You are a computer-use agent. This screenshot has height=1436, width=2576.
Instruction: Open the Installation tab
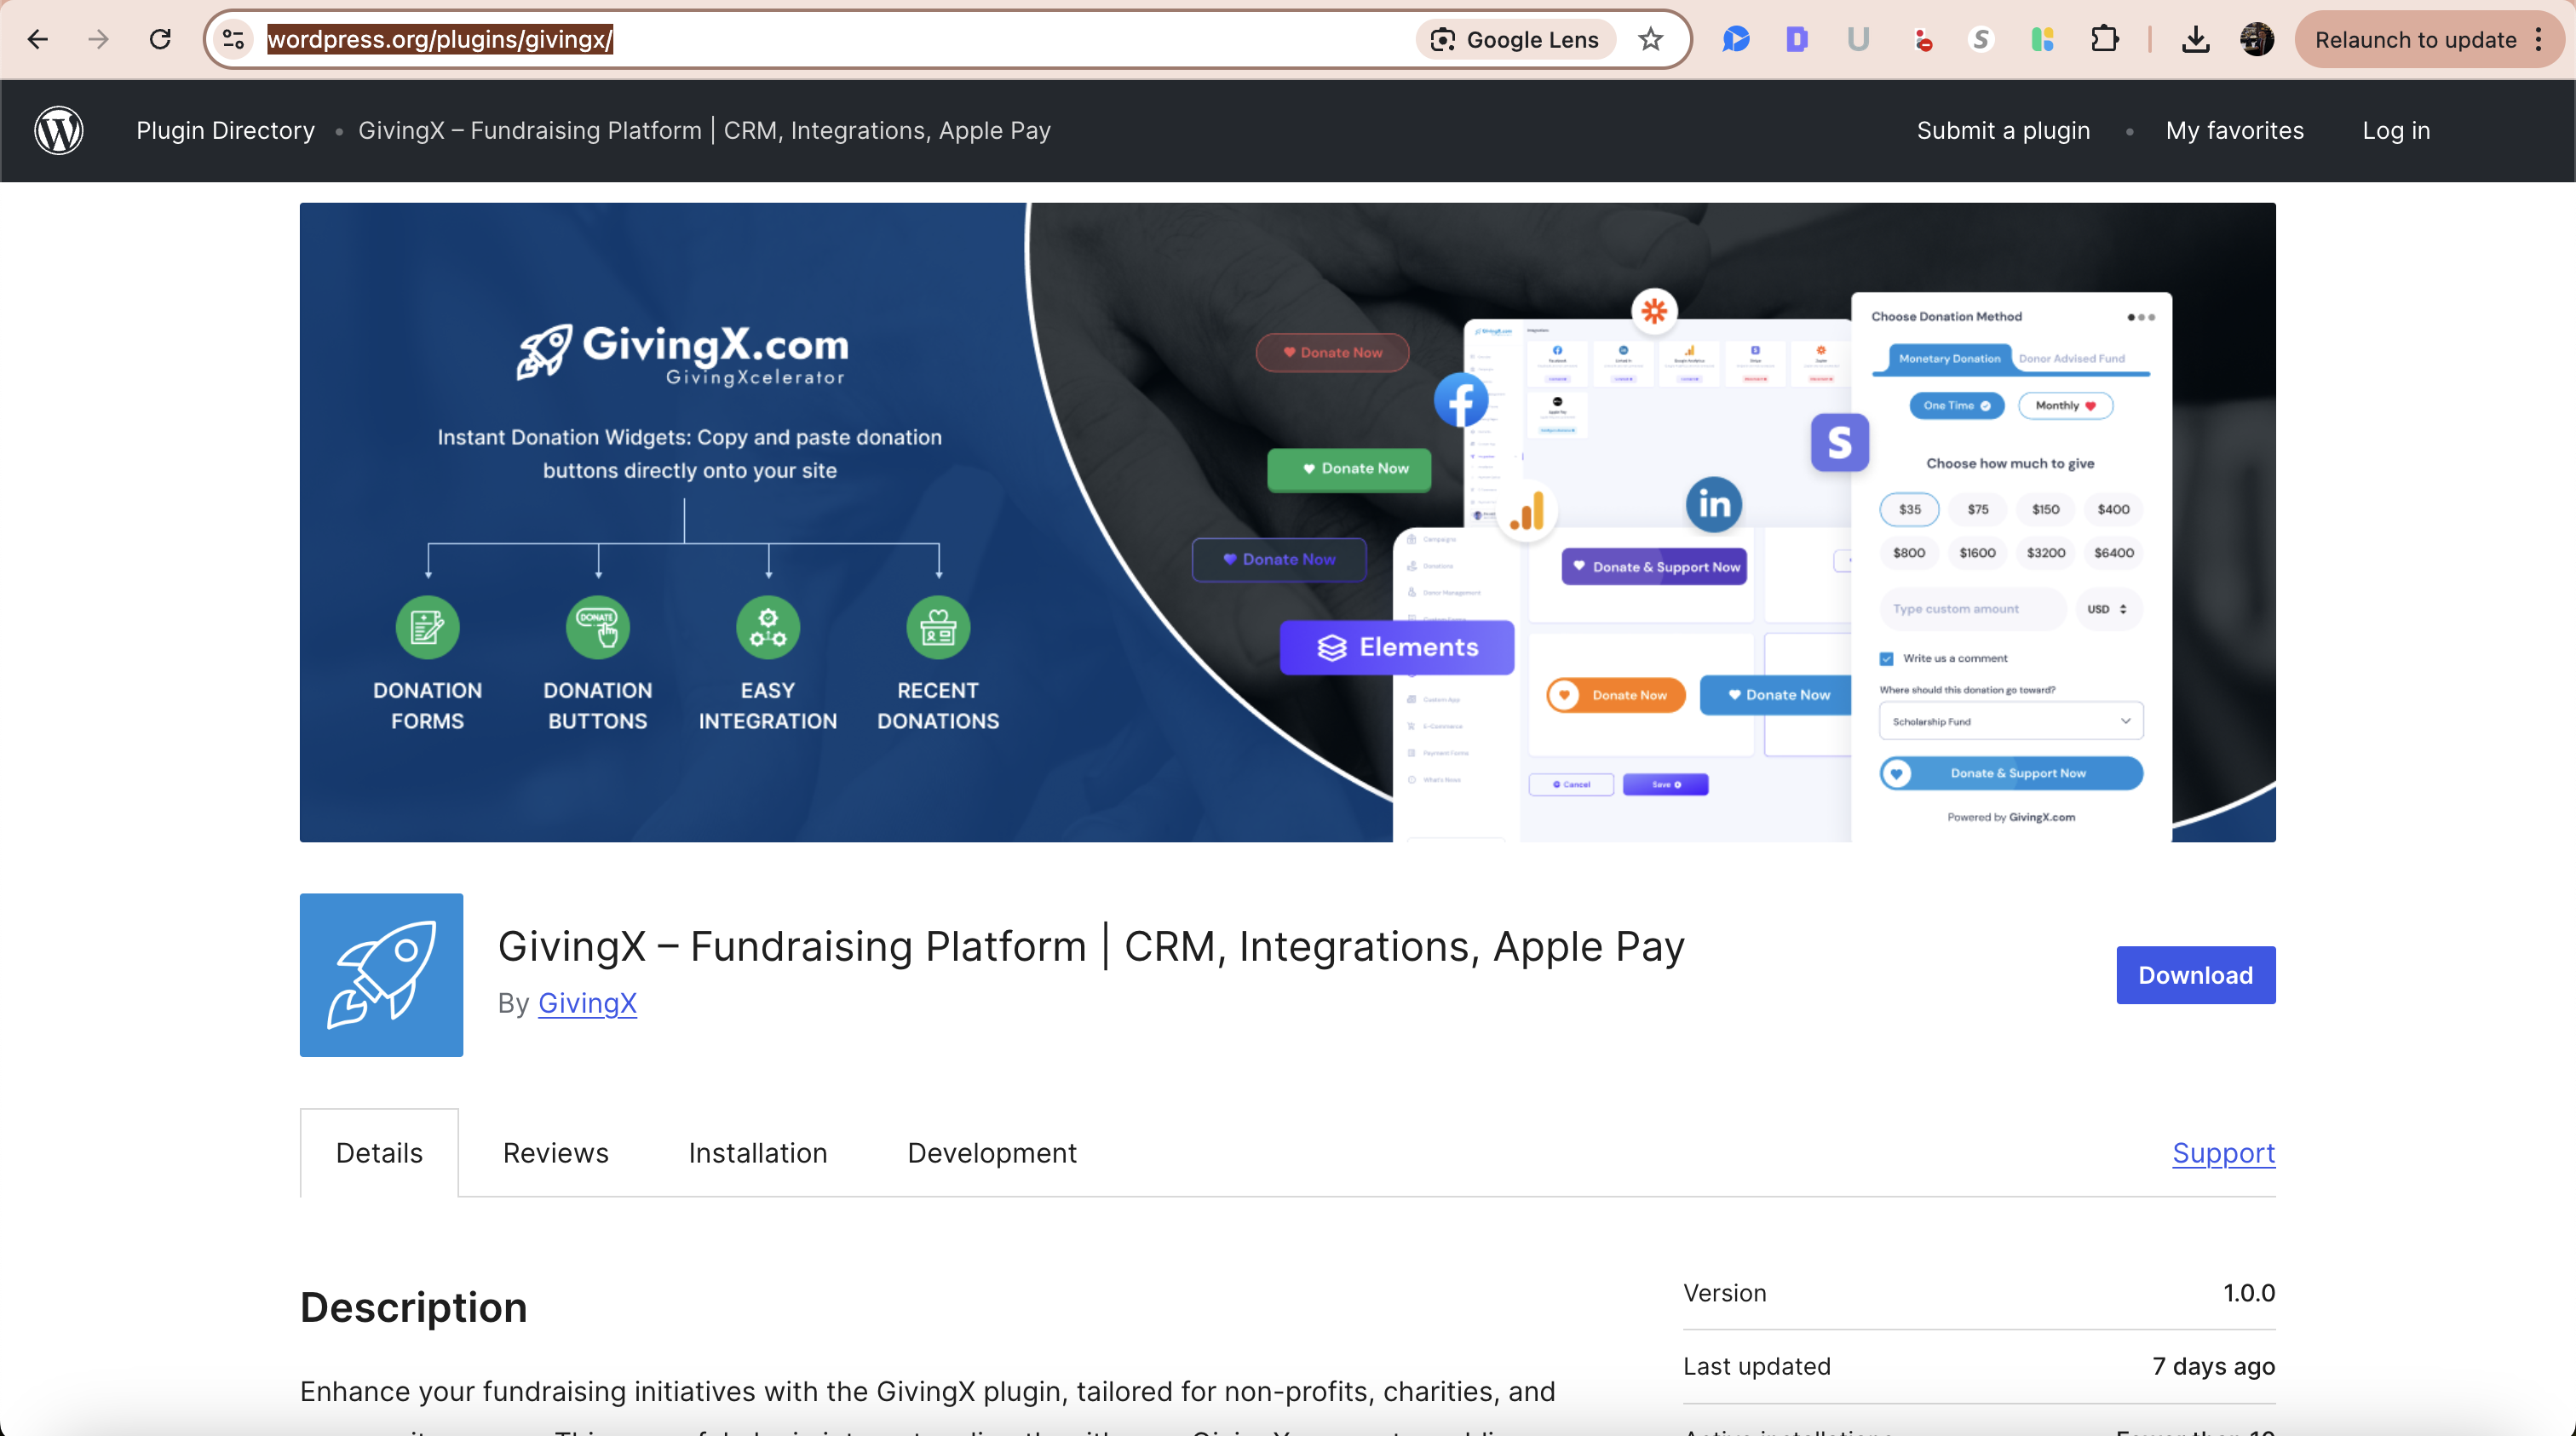pyautogui.click(x=758, y=1152)
